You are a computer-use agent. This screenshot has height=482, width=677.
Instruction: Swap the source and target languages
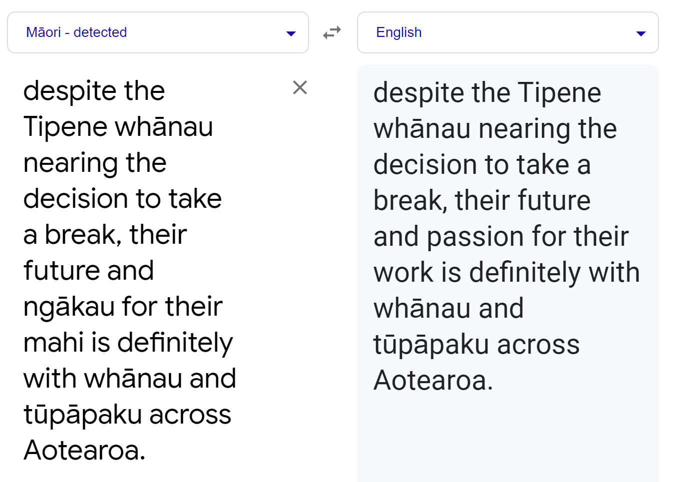331,32
